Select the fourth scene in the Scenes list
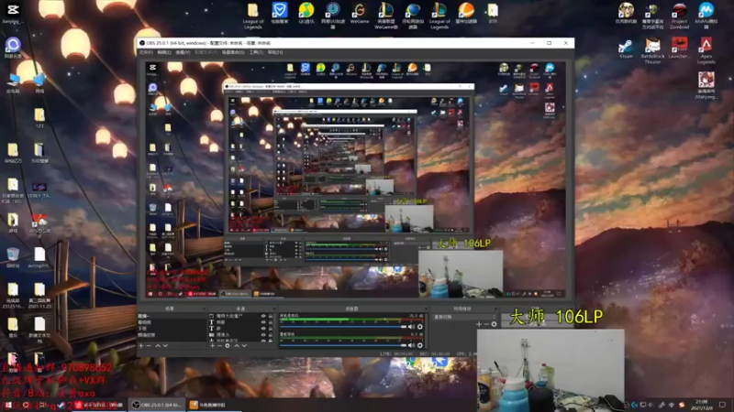This screenshot has height=412, width=734. 172,335
